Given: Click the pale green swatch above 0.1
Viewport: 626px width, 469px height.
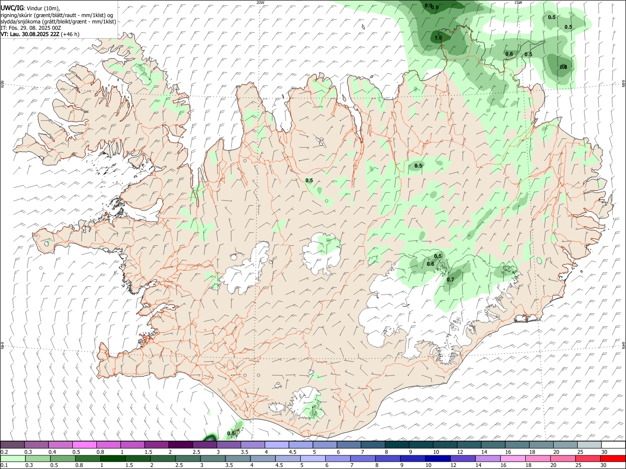Looking at the screenshot, I should (13, 458).
